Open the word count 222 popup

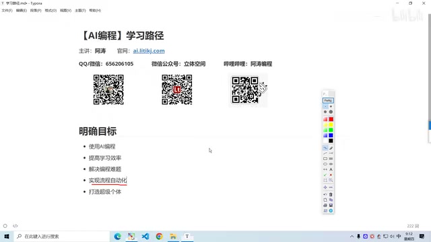coord(413,226)
